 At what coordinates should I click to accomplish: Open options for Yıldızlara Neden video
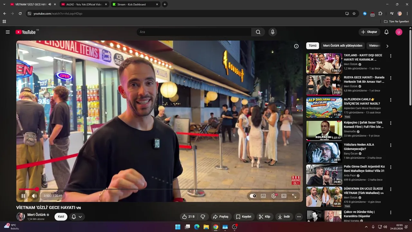tap(391, 145)
